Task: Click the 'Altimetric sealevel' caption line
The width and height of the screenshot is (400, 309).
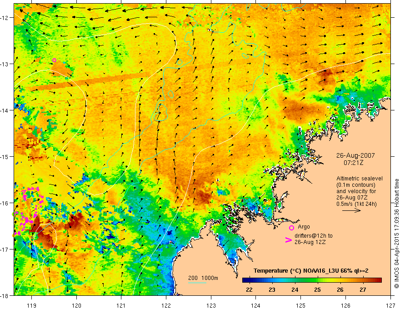Action: click(x=360, y=179)
